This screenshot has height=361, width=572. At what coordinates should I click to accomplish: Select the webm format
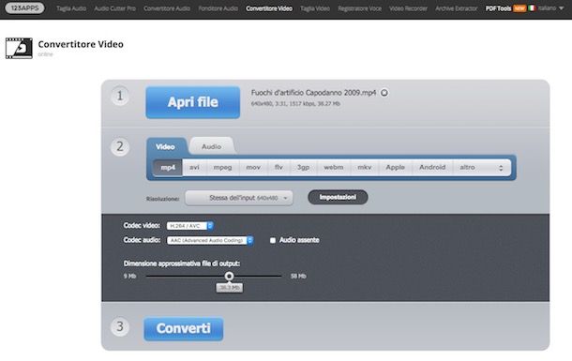(334, 167)
